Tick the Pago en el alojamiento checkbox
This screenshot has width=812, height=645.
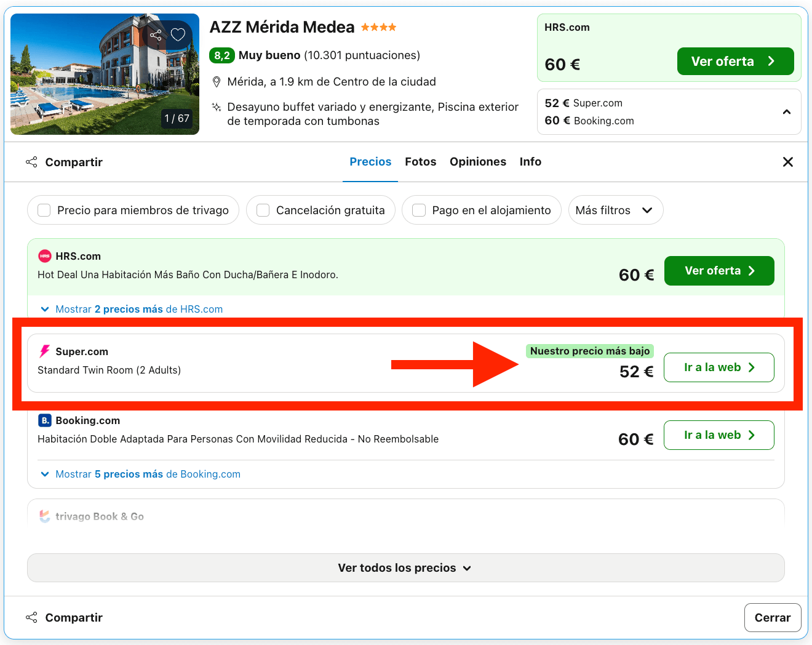pyautogui.click(x=419, y=210)
